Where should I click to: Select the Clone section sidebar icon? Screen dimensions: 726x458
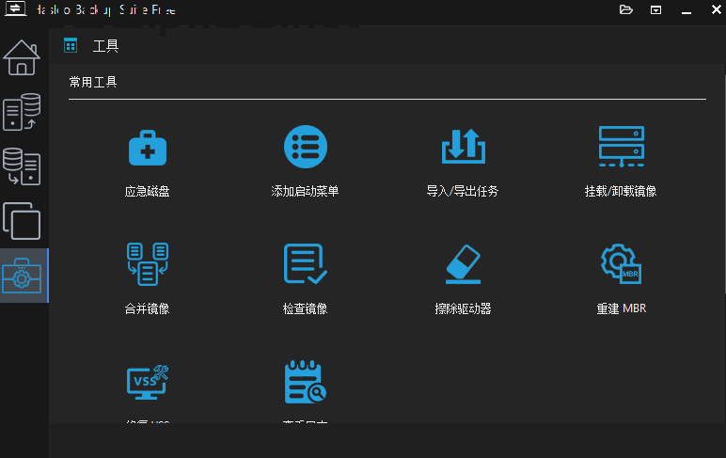23,222
